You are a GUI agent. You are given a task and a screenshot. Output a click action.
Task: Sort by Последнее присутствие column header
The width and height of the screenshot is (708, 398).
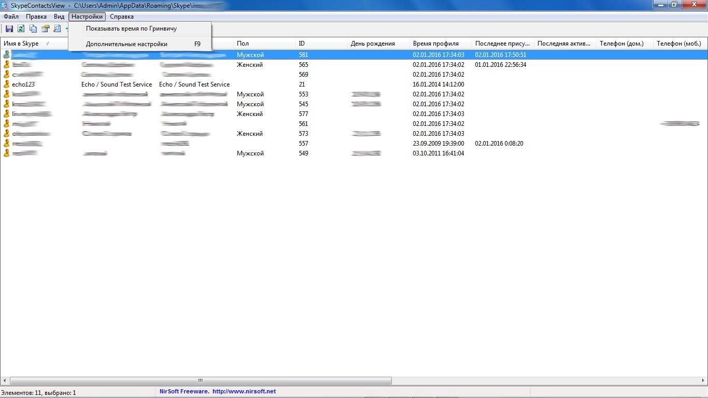click(x=503, y=44)
